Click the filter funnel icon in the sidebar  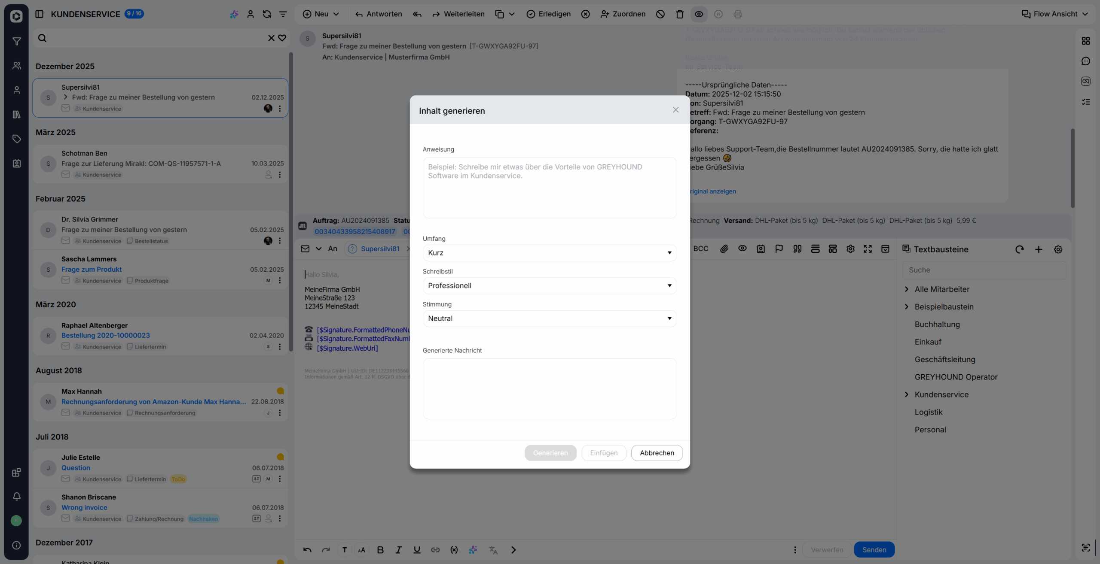(16, 42)
